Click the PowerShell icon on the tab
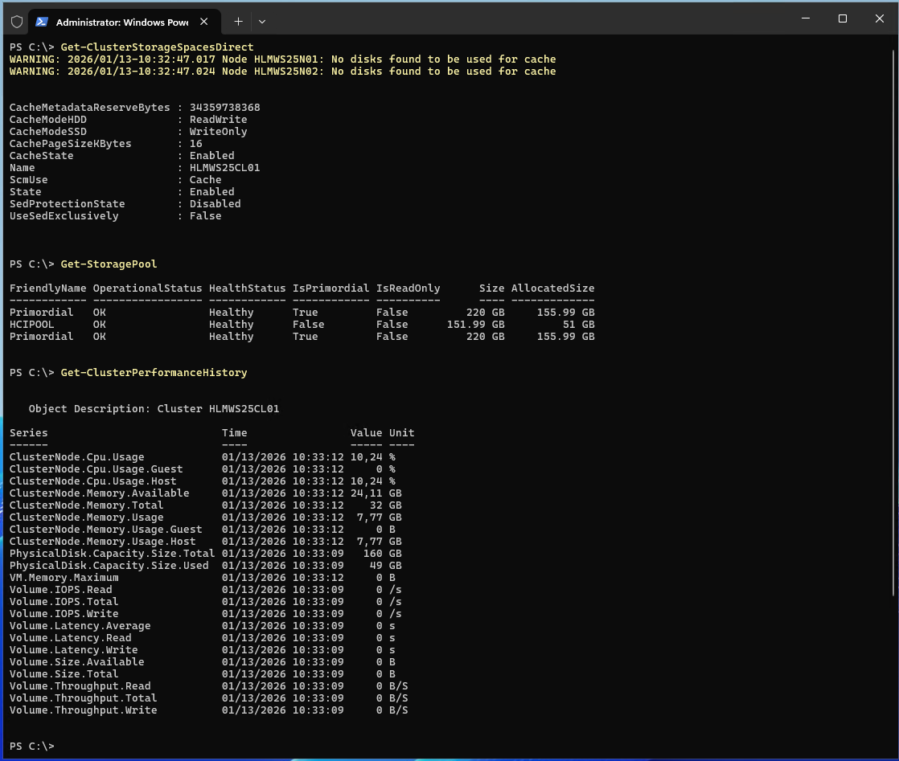 [x=42, y=22]
